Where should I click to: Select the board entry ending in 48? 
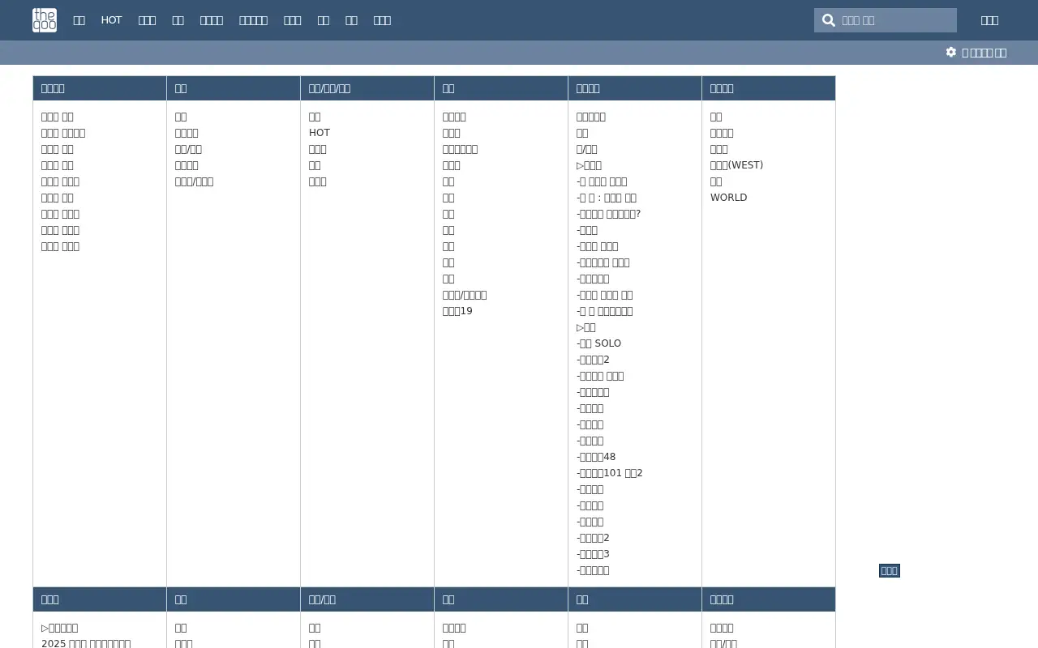[596, 457]
